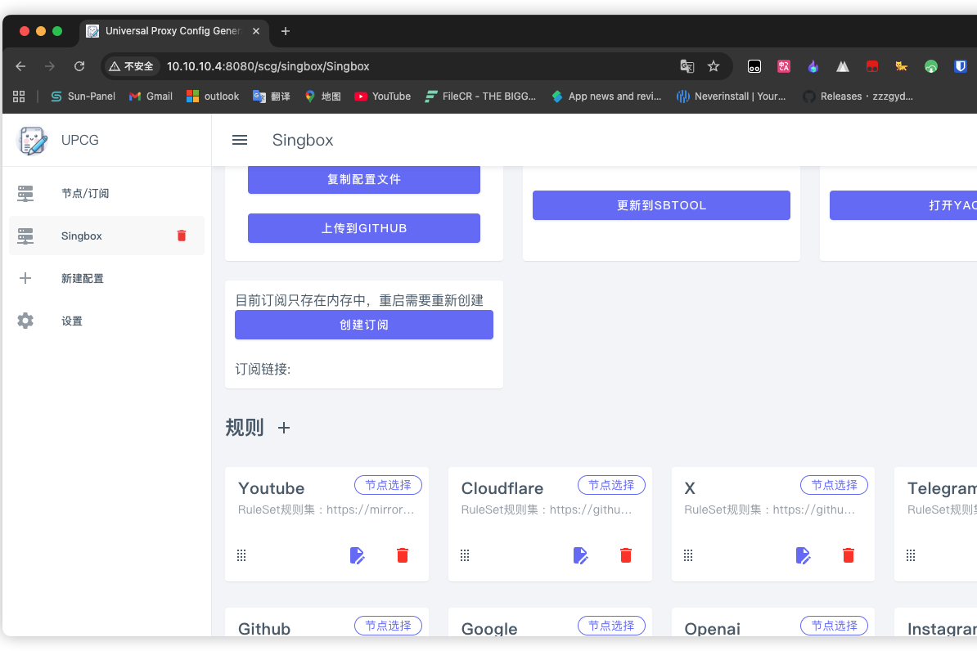Edit the X rule
The height and width of the screenshot is (651, 977).
pyautogui.click(x=804, y=555)
